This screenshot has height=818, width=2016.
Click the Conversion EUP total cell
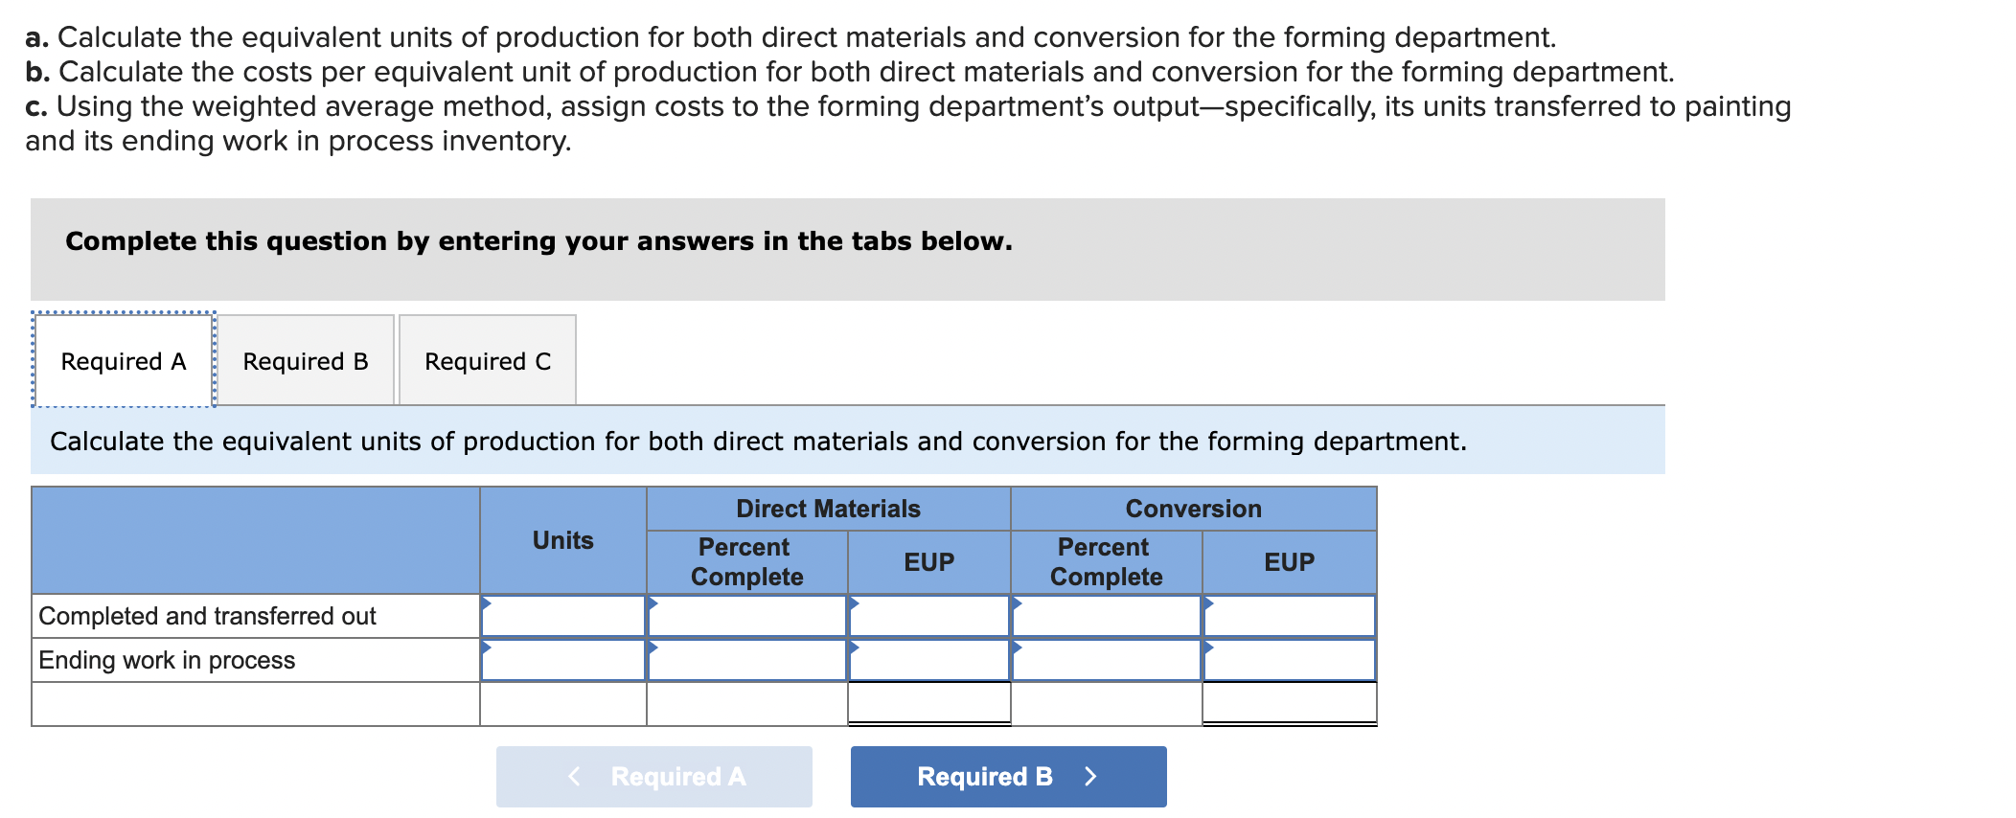click(x=1289, y=703)
